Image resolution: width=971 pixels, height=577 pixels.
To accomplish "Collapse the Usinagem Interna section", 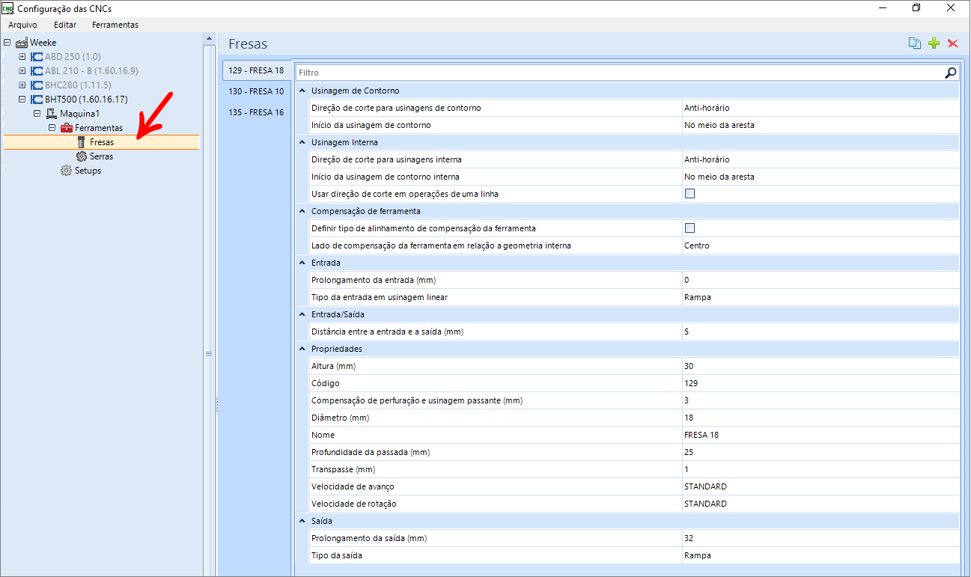I will point(302,142).
